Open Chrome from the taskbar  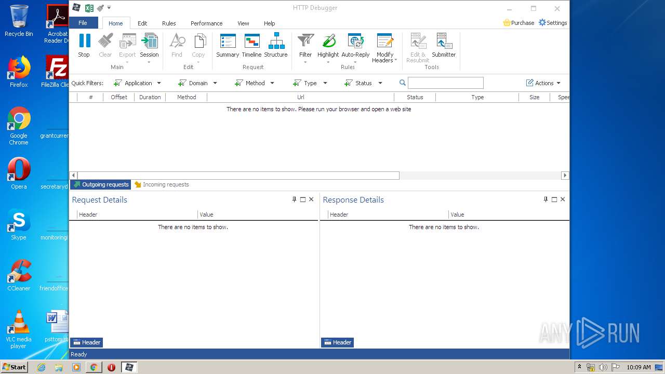pyautogui.click(x=94, y=367)
